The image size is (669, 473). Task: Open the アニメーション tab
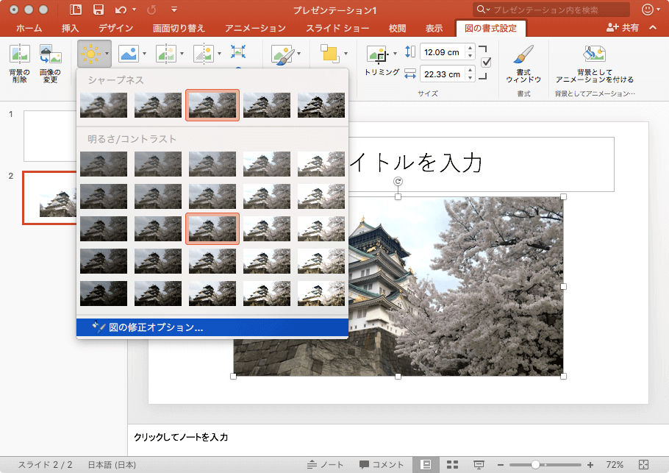255,29
